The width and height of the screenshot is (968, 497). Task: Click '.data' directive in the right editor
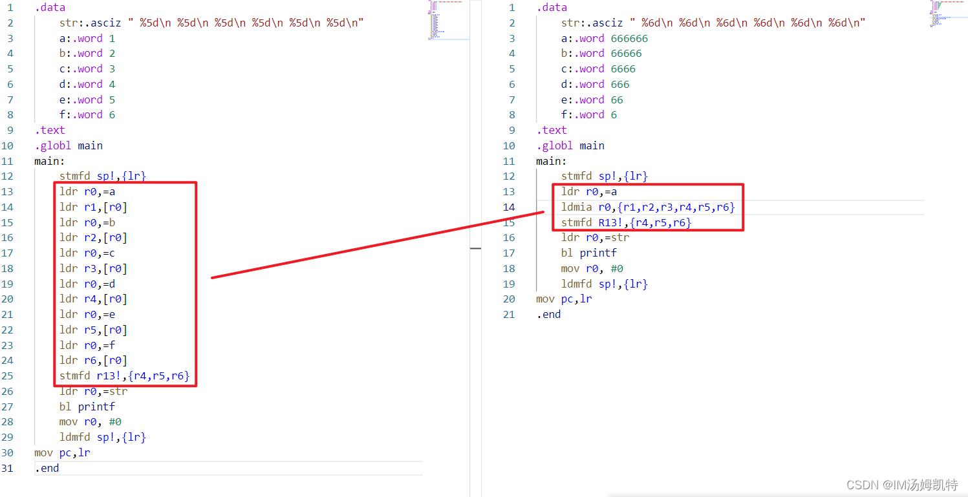pyautogui.click(x=552, y=8)
